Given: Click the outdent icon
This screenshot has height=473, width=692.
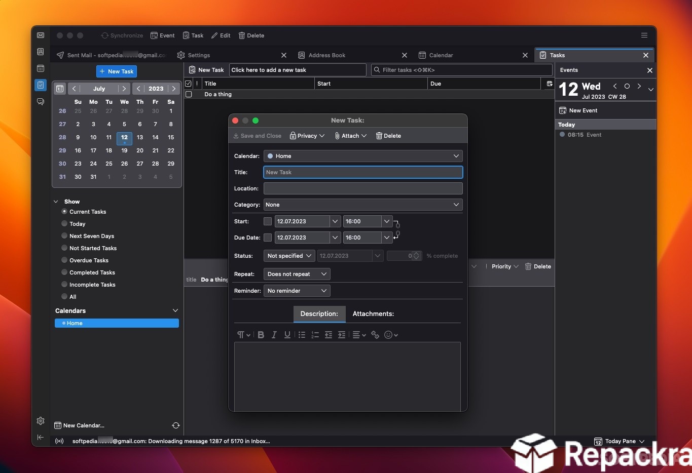Looking at the screenshot, I should 329,335.
